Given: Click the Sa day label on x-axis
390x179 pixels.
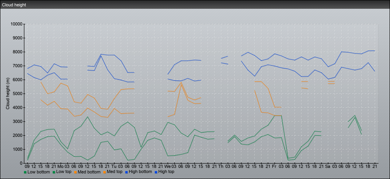Looking at the screenshot, I should (328, 166).
